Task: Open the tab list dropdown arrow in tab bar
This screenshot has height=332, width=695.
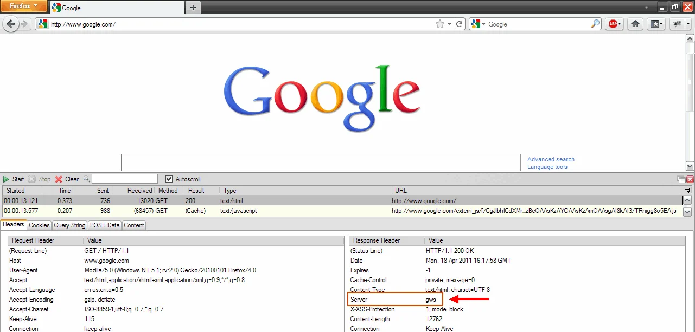Action: [646, 7]
